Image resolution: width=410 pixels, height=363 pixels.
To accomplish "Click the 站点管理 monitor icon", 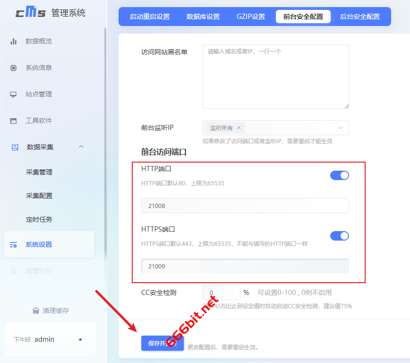I will click(x=14, y=94).
